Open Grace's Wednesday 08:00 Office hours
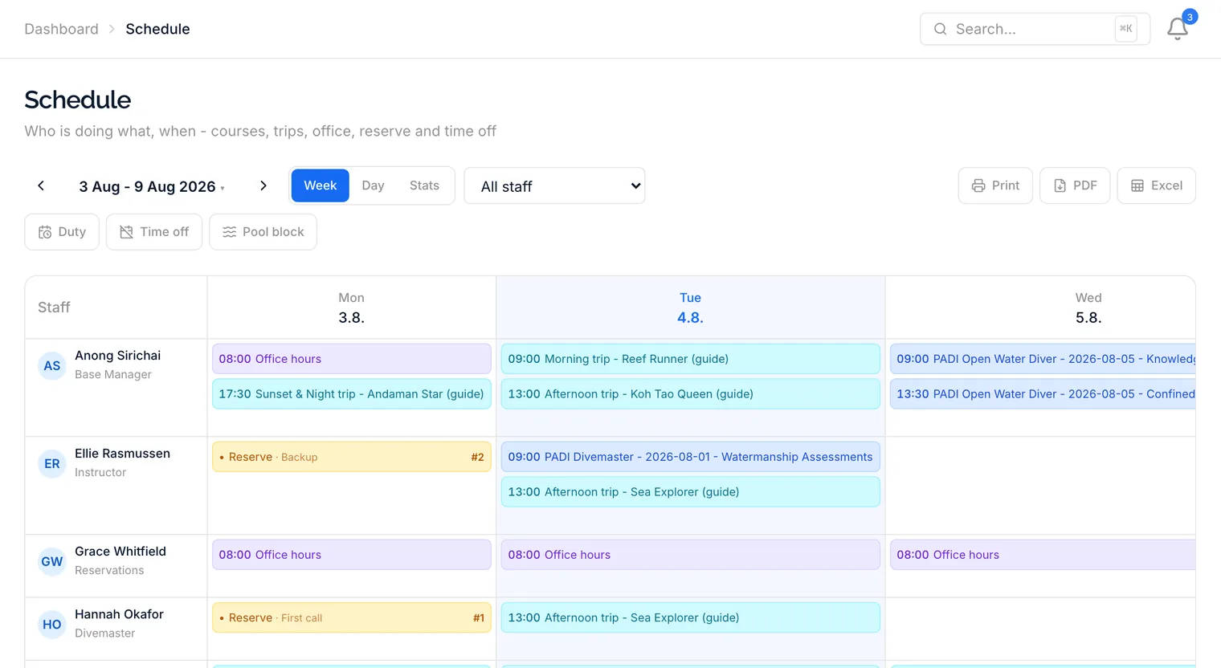1221x668 pixels. click(x=1043, y=555)
